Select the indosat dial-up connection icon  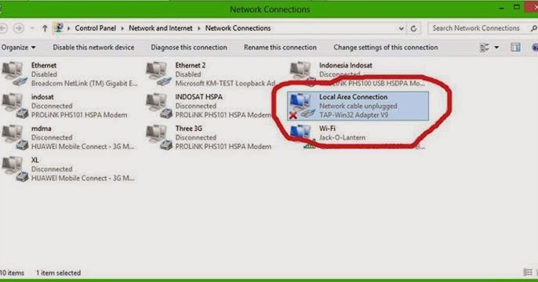14,106
